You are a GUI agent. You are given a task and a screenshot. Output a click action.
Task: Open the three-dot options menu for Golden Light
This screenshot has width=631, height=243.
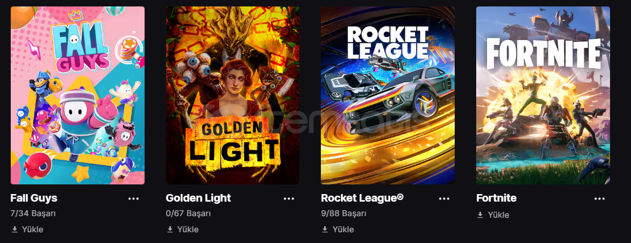[289, 198]
